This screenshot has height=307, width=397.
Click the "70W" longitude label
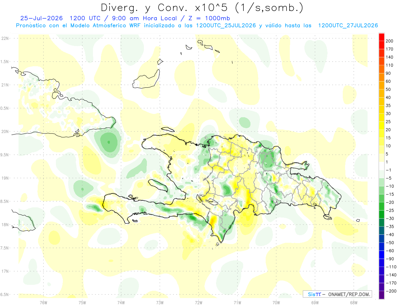(276, 303)
